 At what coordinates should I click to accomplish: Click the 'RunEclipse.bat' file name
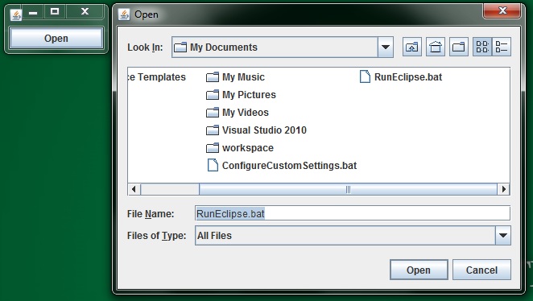point(408,77)
